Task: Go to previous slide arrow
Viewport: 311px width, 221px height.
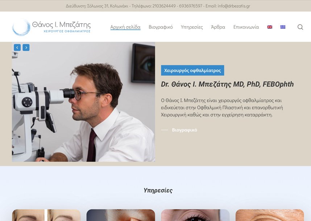Action: point(17,47)
